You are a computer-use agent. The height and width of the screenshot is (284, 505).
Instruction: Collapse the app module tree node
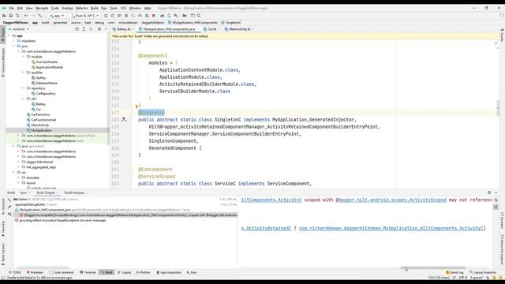pos(9,35)
